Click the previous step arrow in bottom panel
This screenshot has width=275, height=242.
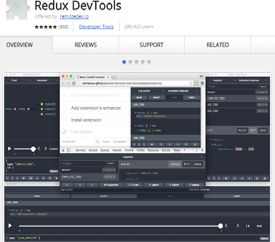pos(226,226)
